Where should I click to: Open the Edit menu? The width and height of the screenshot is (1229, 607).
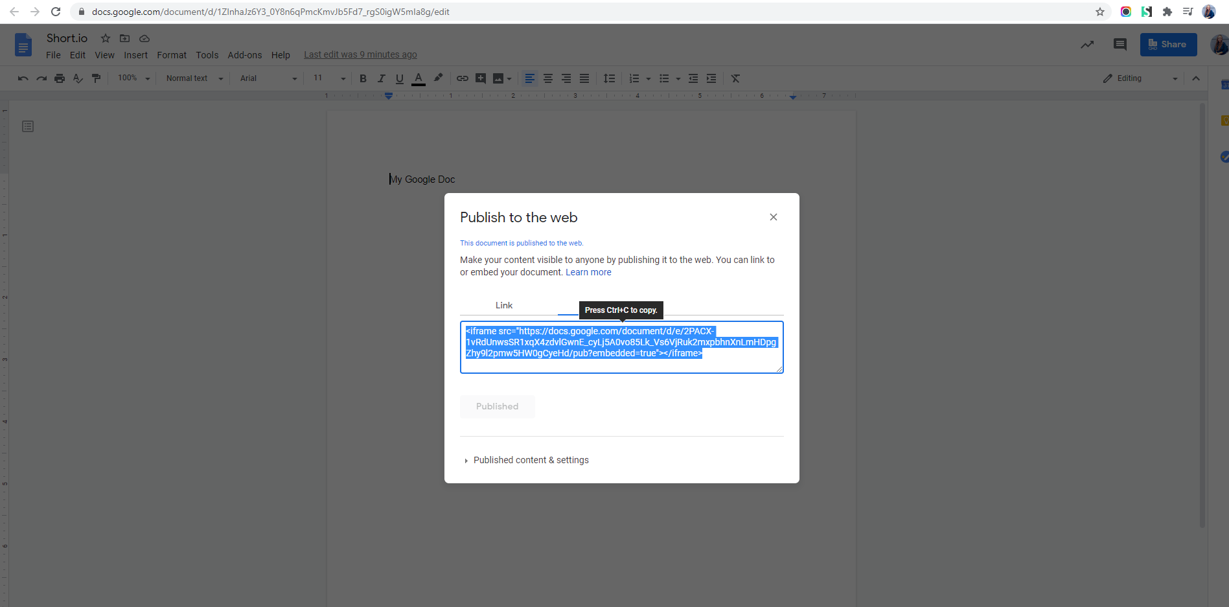point(78,55)
